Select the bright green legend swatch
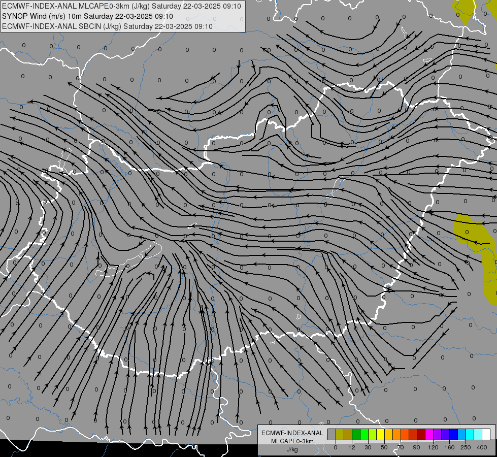The height and width of the screenshot is (457, 497). tap(364, 434)
